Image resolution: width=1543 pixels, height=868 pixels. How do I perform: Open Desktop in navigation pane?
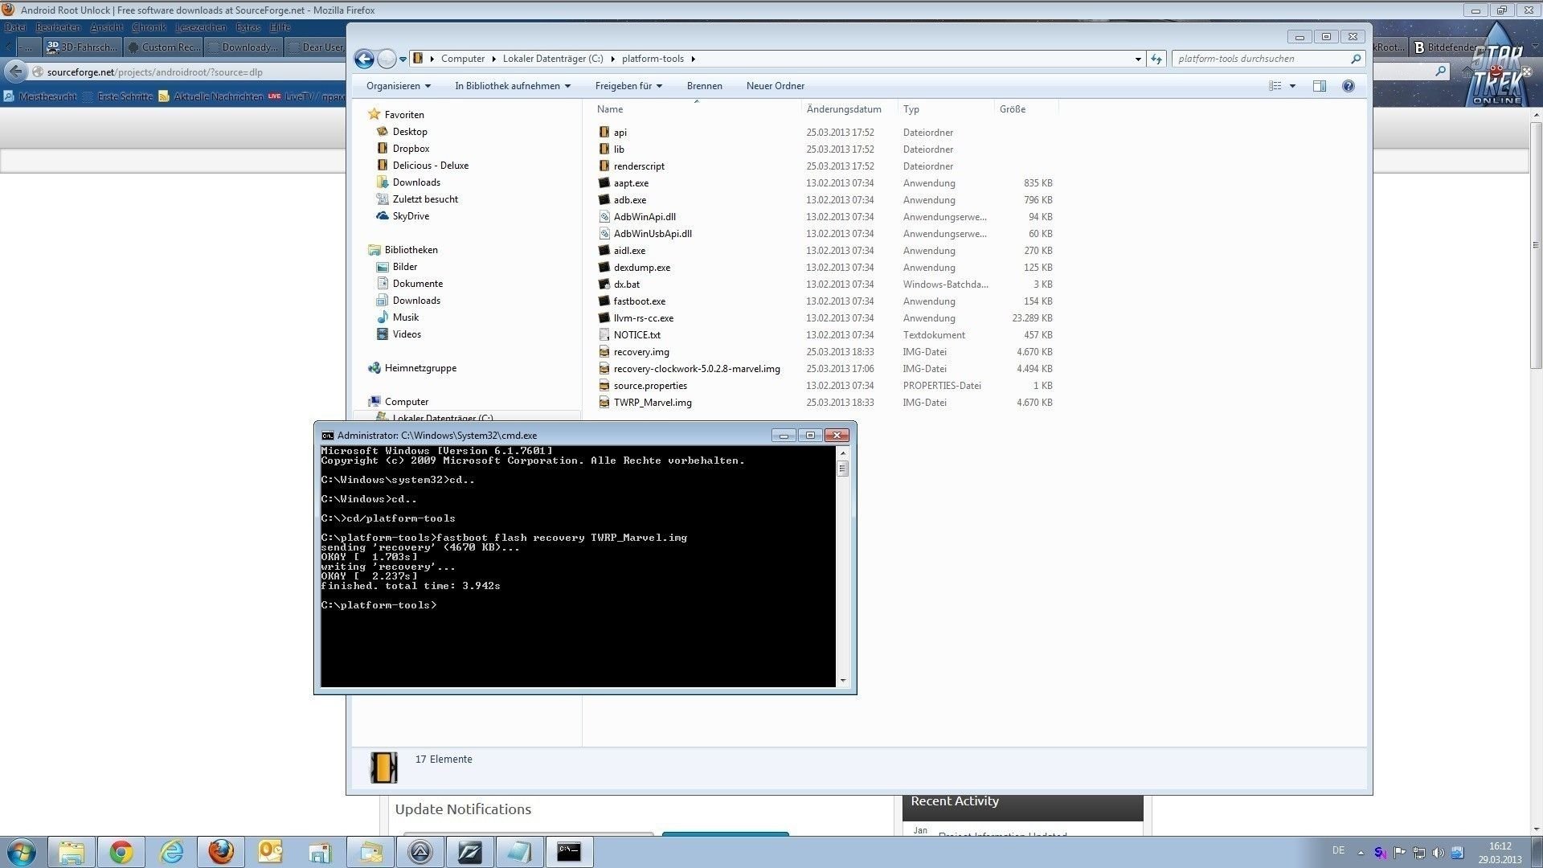tap(410, 132)
